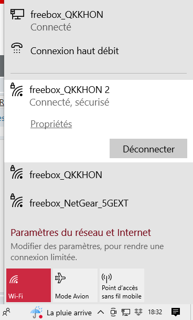
Task: Click the secured Wi-Fi icon of freebox_QKKHON 2
Action: click(17, 90)
